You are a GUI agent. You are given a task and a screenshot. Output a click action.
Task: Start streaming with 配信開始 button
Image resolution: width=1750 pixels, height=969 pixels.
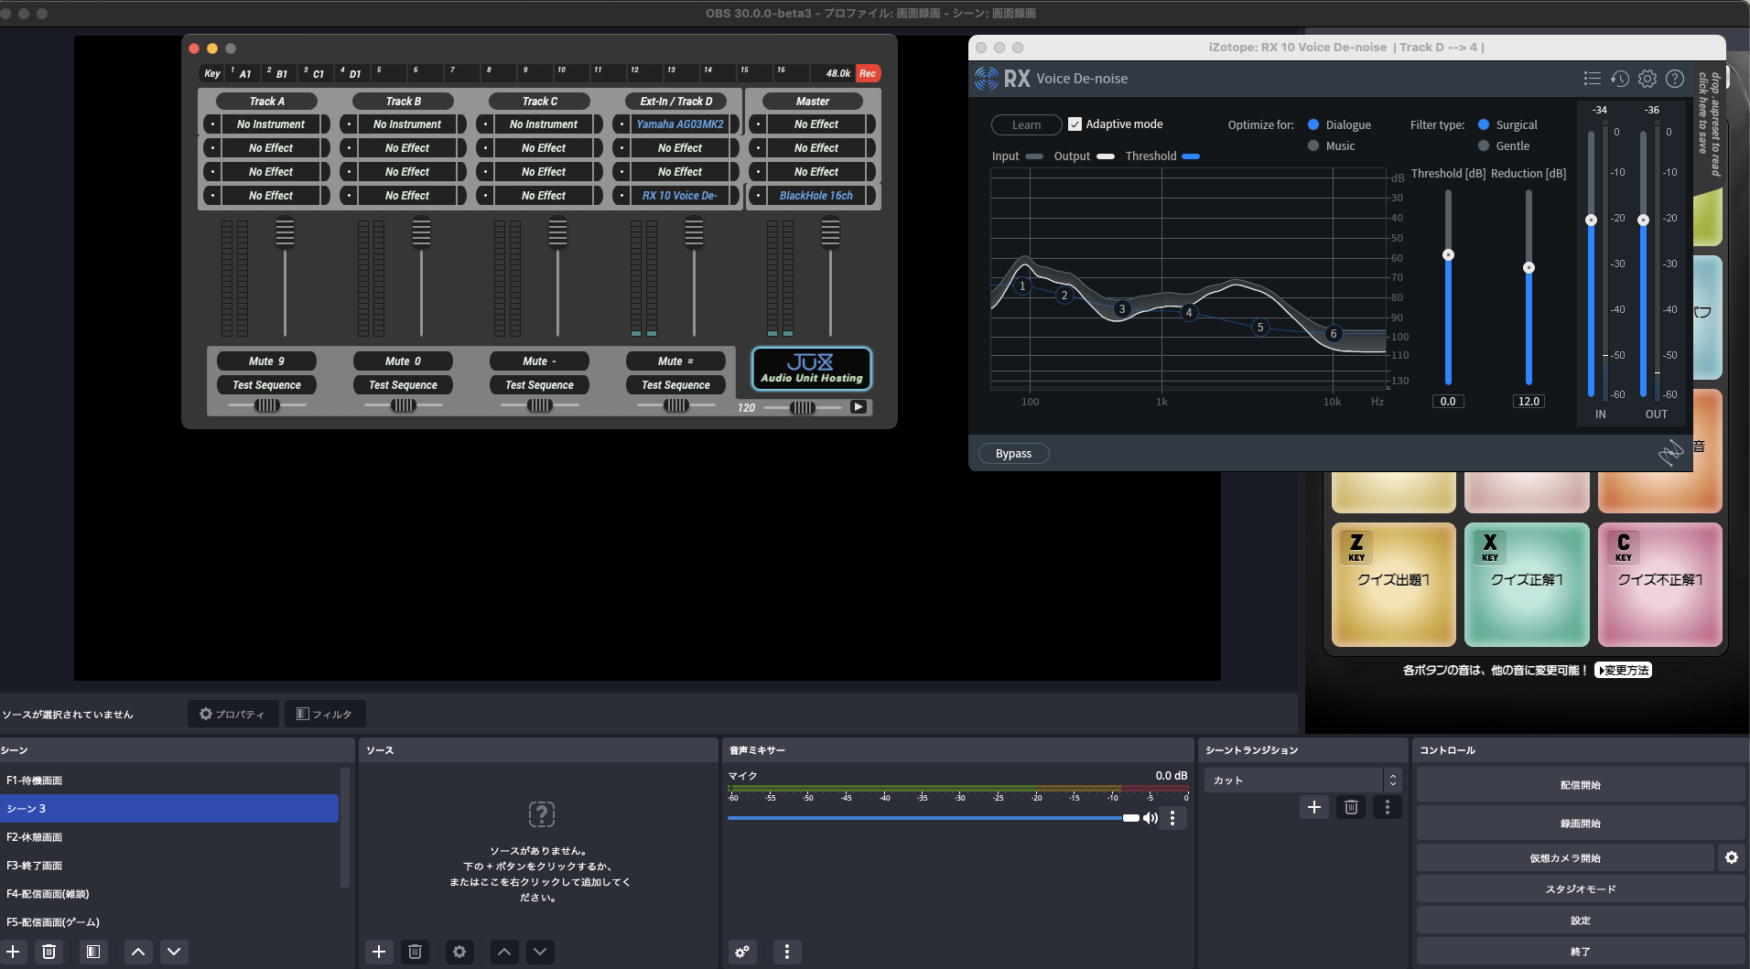(x=1579, y=784)
